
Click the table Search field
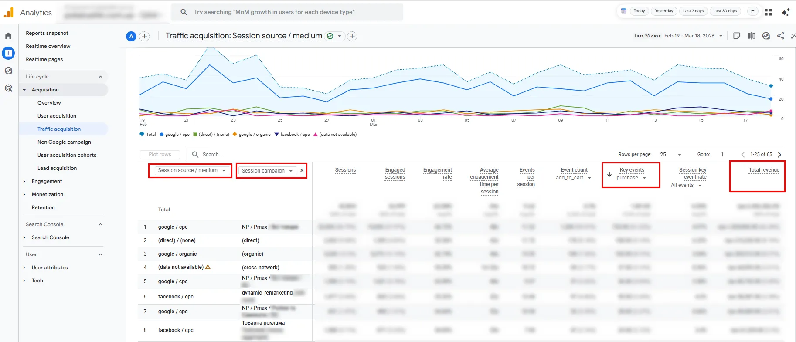tap(212, 155)
